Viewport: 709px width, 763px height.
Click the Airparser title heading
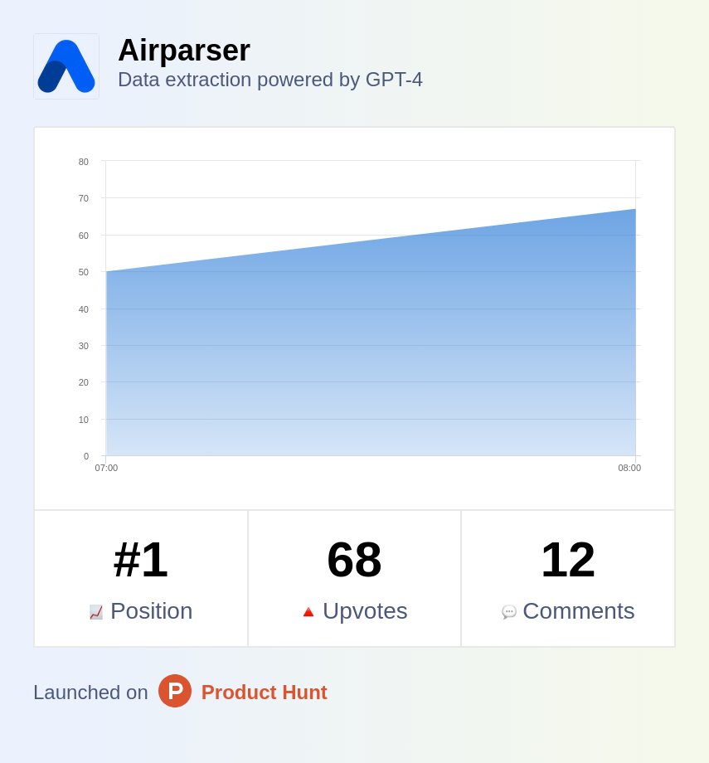(183, 51)
